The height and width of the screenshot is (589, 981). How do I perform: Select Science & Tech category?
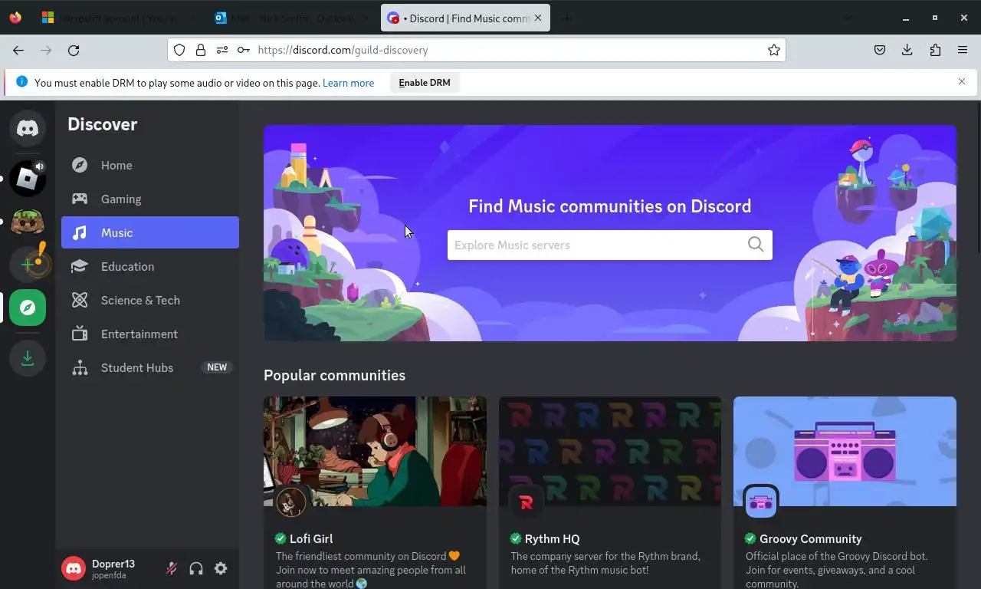[x=150, y=300]
